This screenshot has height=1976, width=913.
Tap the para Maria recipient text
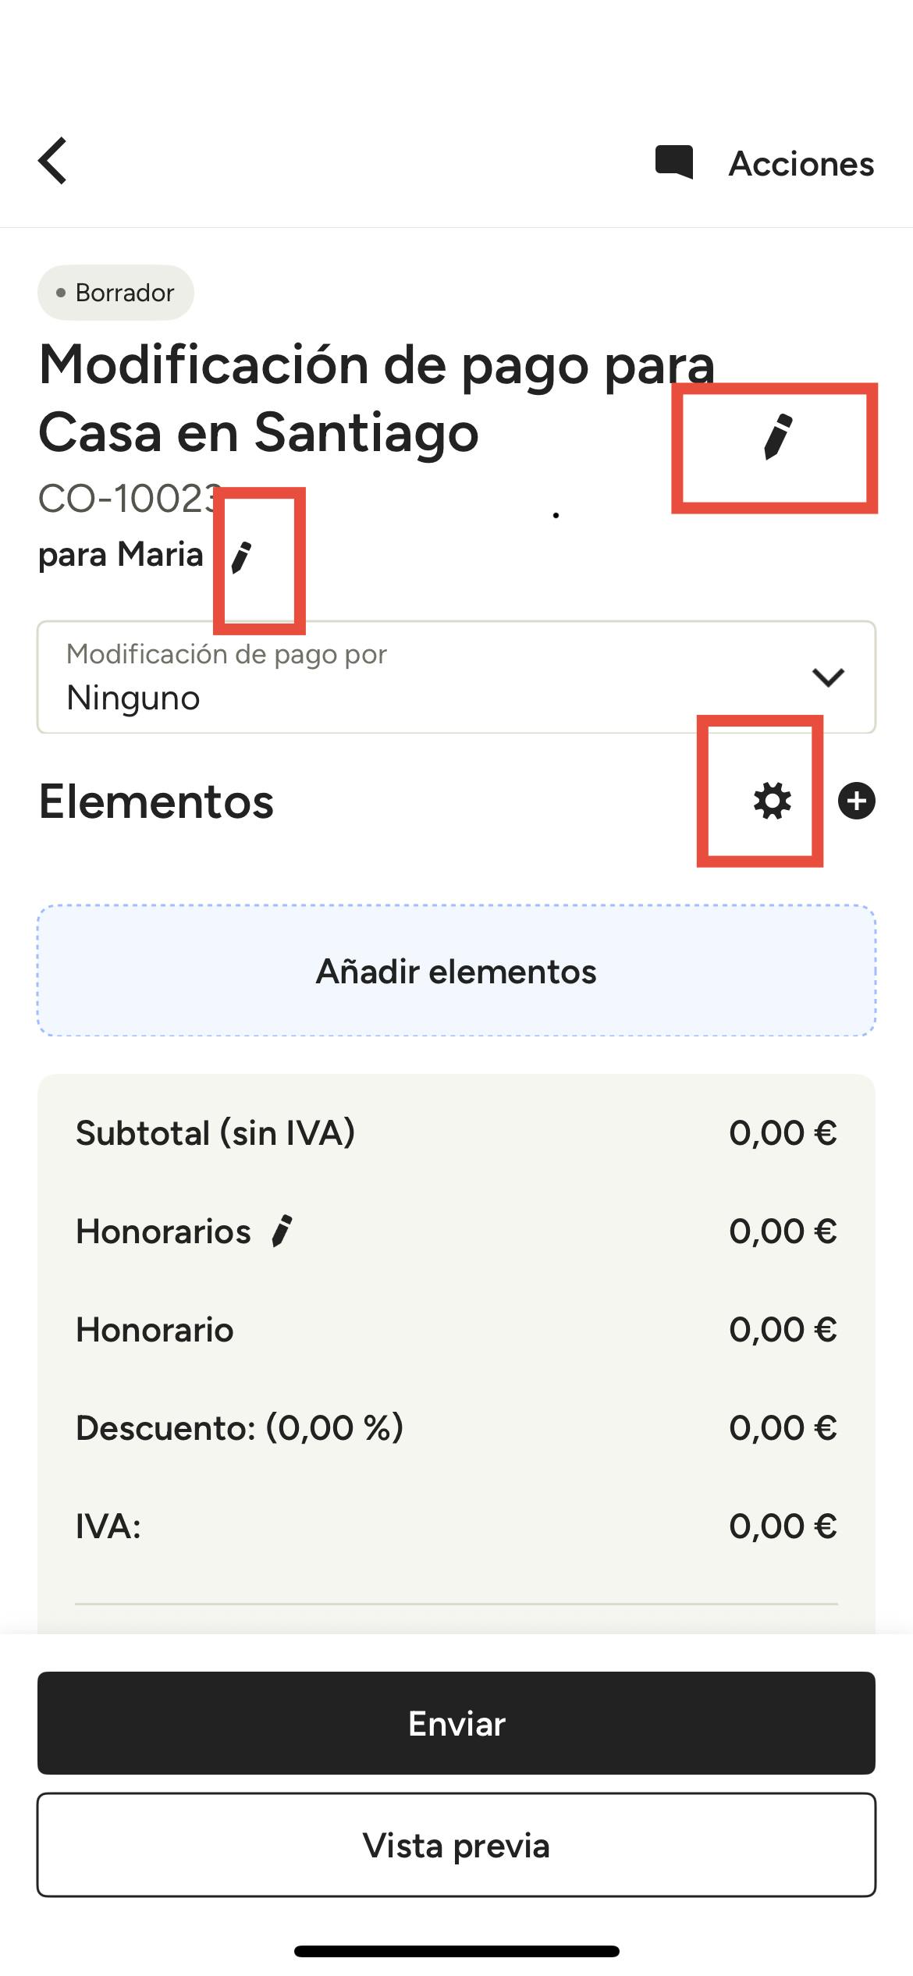pos(121,555)
